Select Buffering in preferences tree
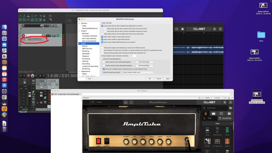The width and height of the screenshot is (272, 153). pyautogui.click(x=86, y=51)
